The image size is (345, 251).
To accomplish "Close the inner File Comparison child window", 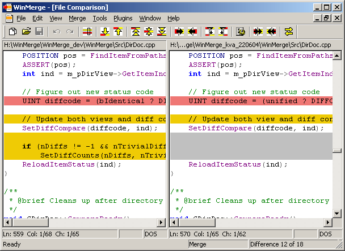I will coord(337,18).
